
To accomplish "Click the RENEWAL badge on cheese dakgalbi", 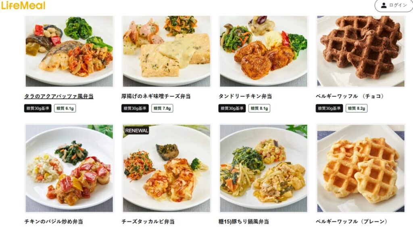I will 137,130.
